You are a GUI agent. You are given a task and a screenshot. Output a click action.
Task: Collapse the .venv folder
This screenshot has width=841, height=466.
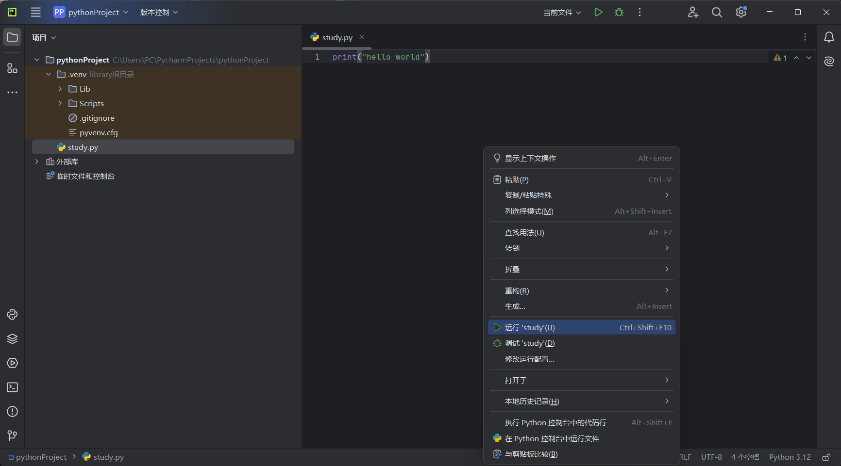tap(49, 74)
